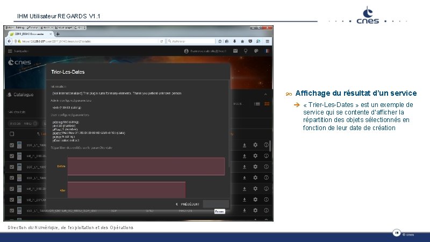Click the lightbulb help icon
The image size is (430, 242).
click(x=246, y=51)
